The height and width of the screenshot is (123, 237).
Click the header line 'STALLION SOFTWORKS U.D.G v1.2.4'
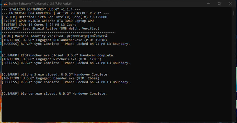pyautogui.click(x=41, y=9)
